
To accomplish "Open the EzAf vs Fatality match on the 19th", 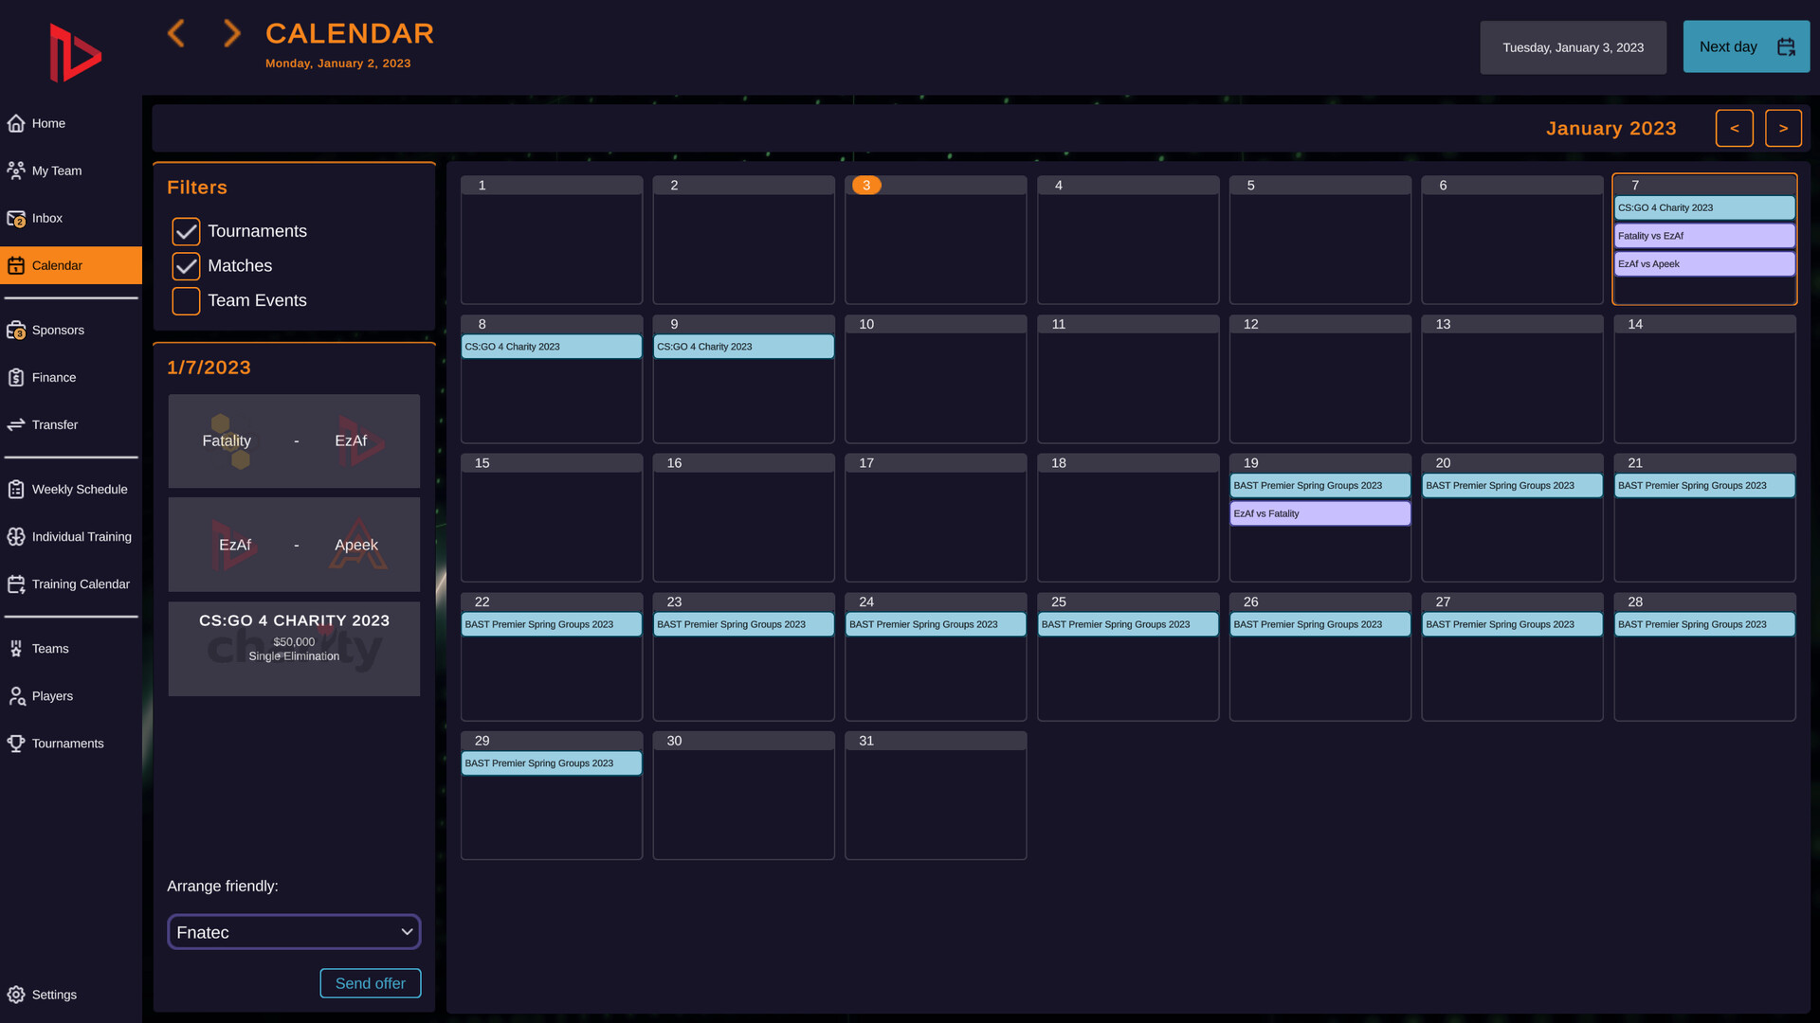I will 1319,512.
